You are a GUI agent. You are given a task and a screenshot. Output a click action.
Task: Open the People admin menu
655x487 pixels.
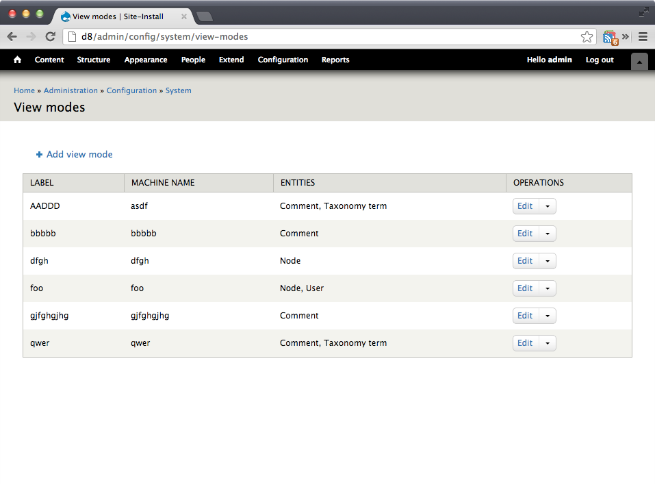tap(193, 60)
